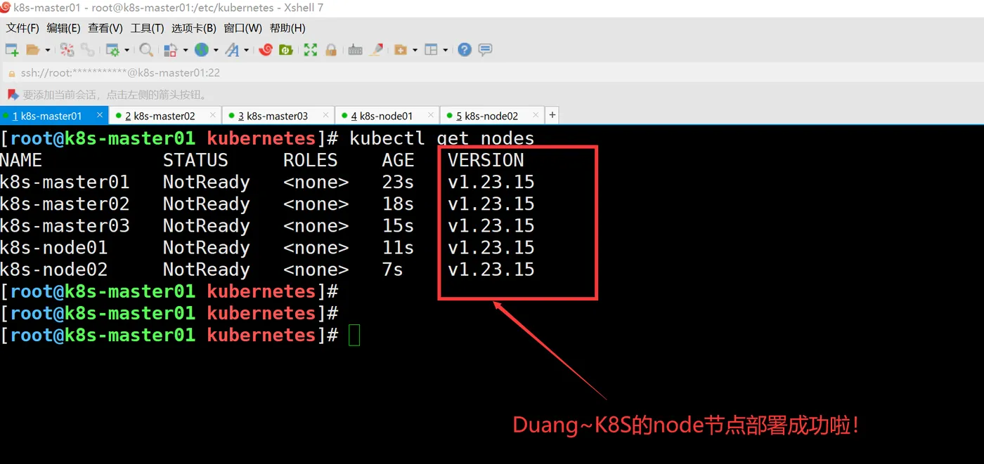
Task: Click the ssh://root address bar field
Action: coord(492,73)
